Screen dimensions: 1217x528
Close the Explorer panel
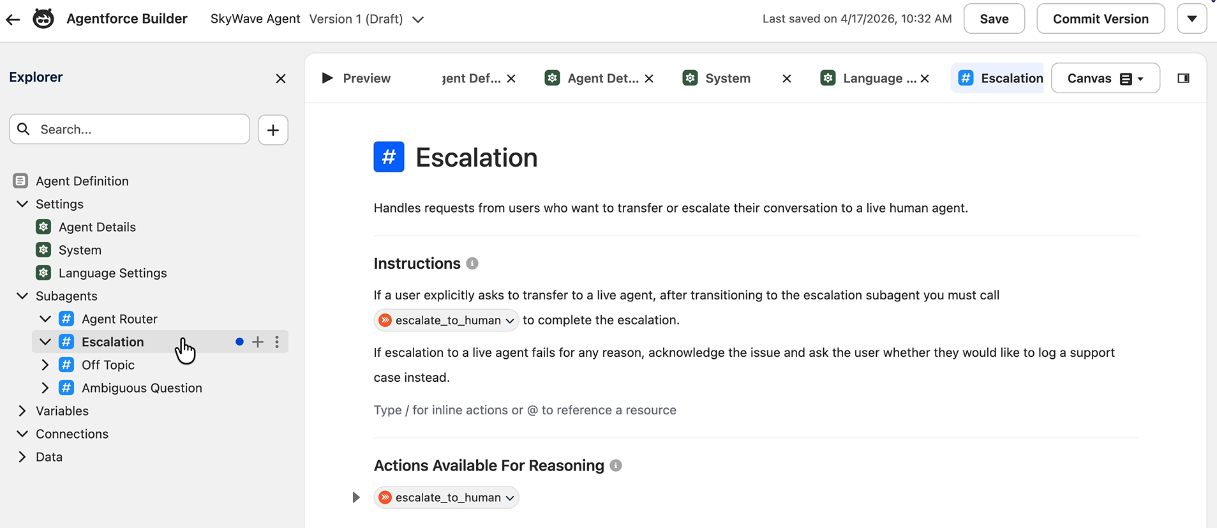[281, 79]
